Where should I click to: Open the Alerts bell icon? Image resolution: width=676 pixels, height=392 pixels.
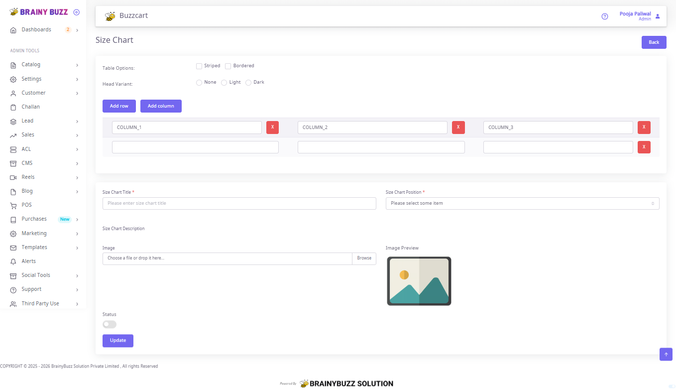coord(12,261)
